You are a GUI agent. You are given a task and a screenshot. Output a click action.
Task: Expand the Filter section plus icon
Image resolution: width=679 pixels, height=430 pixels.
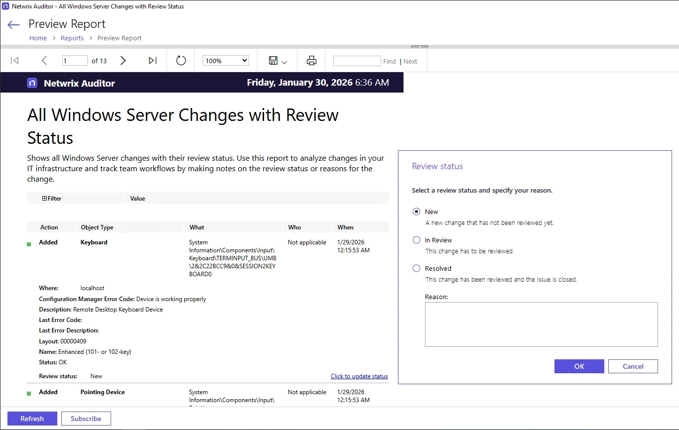click(x=44, y=199)
